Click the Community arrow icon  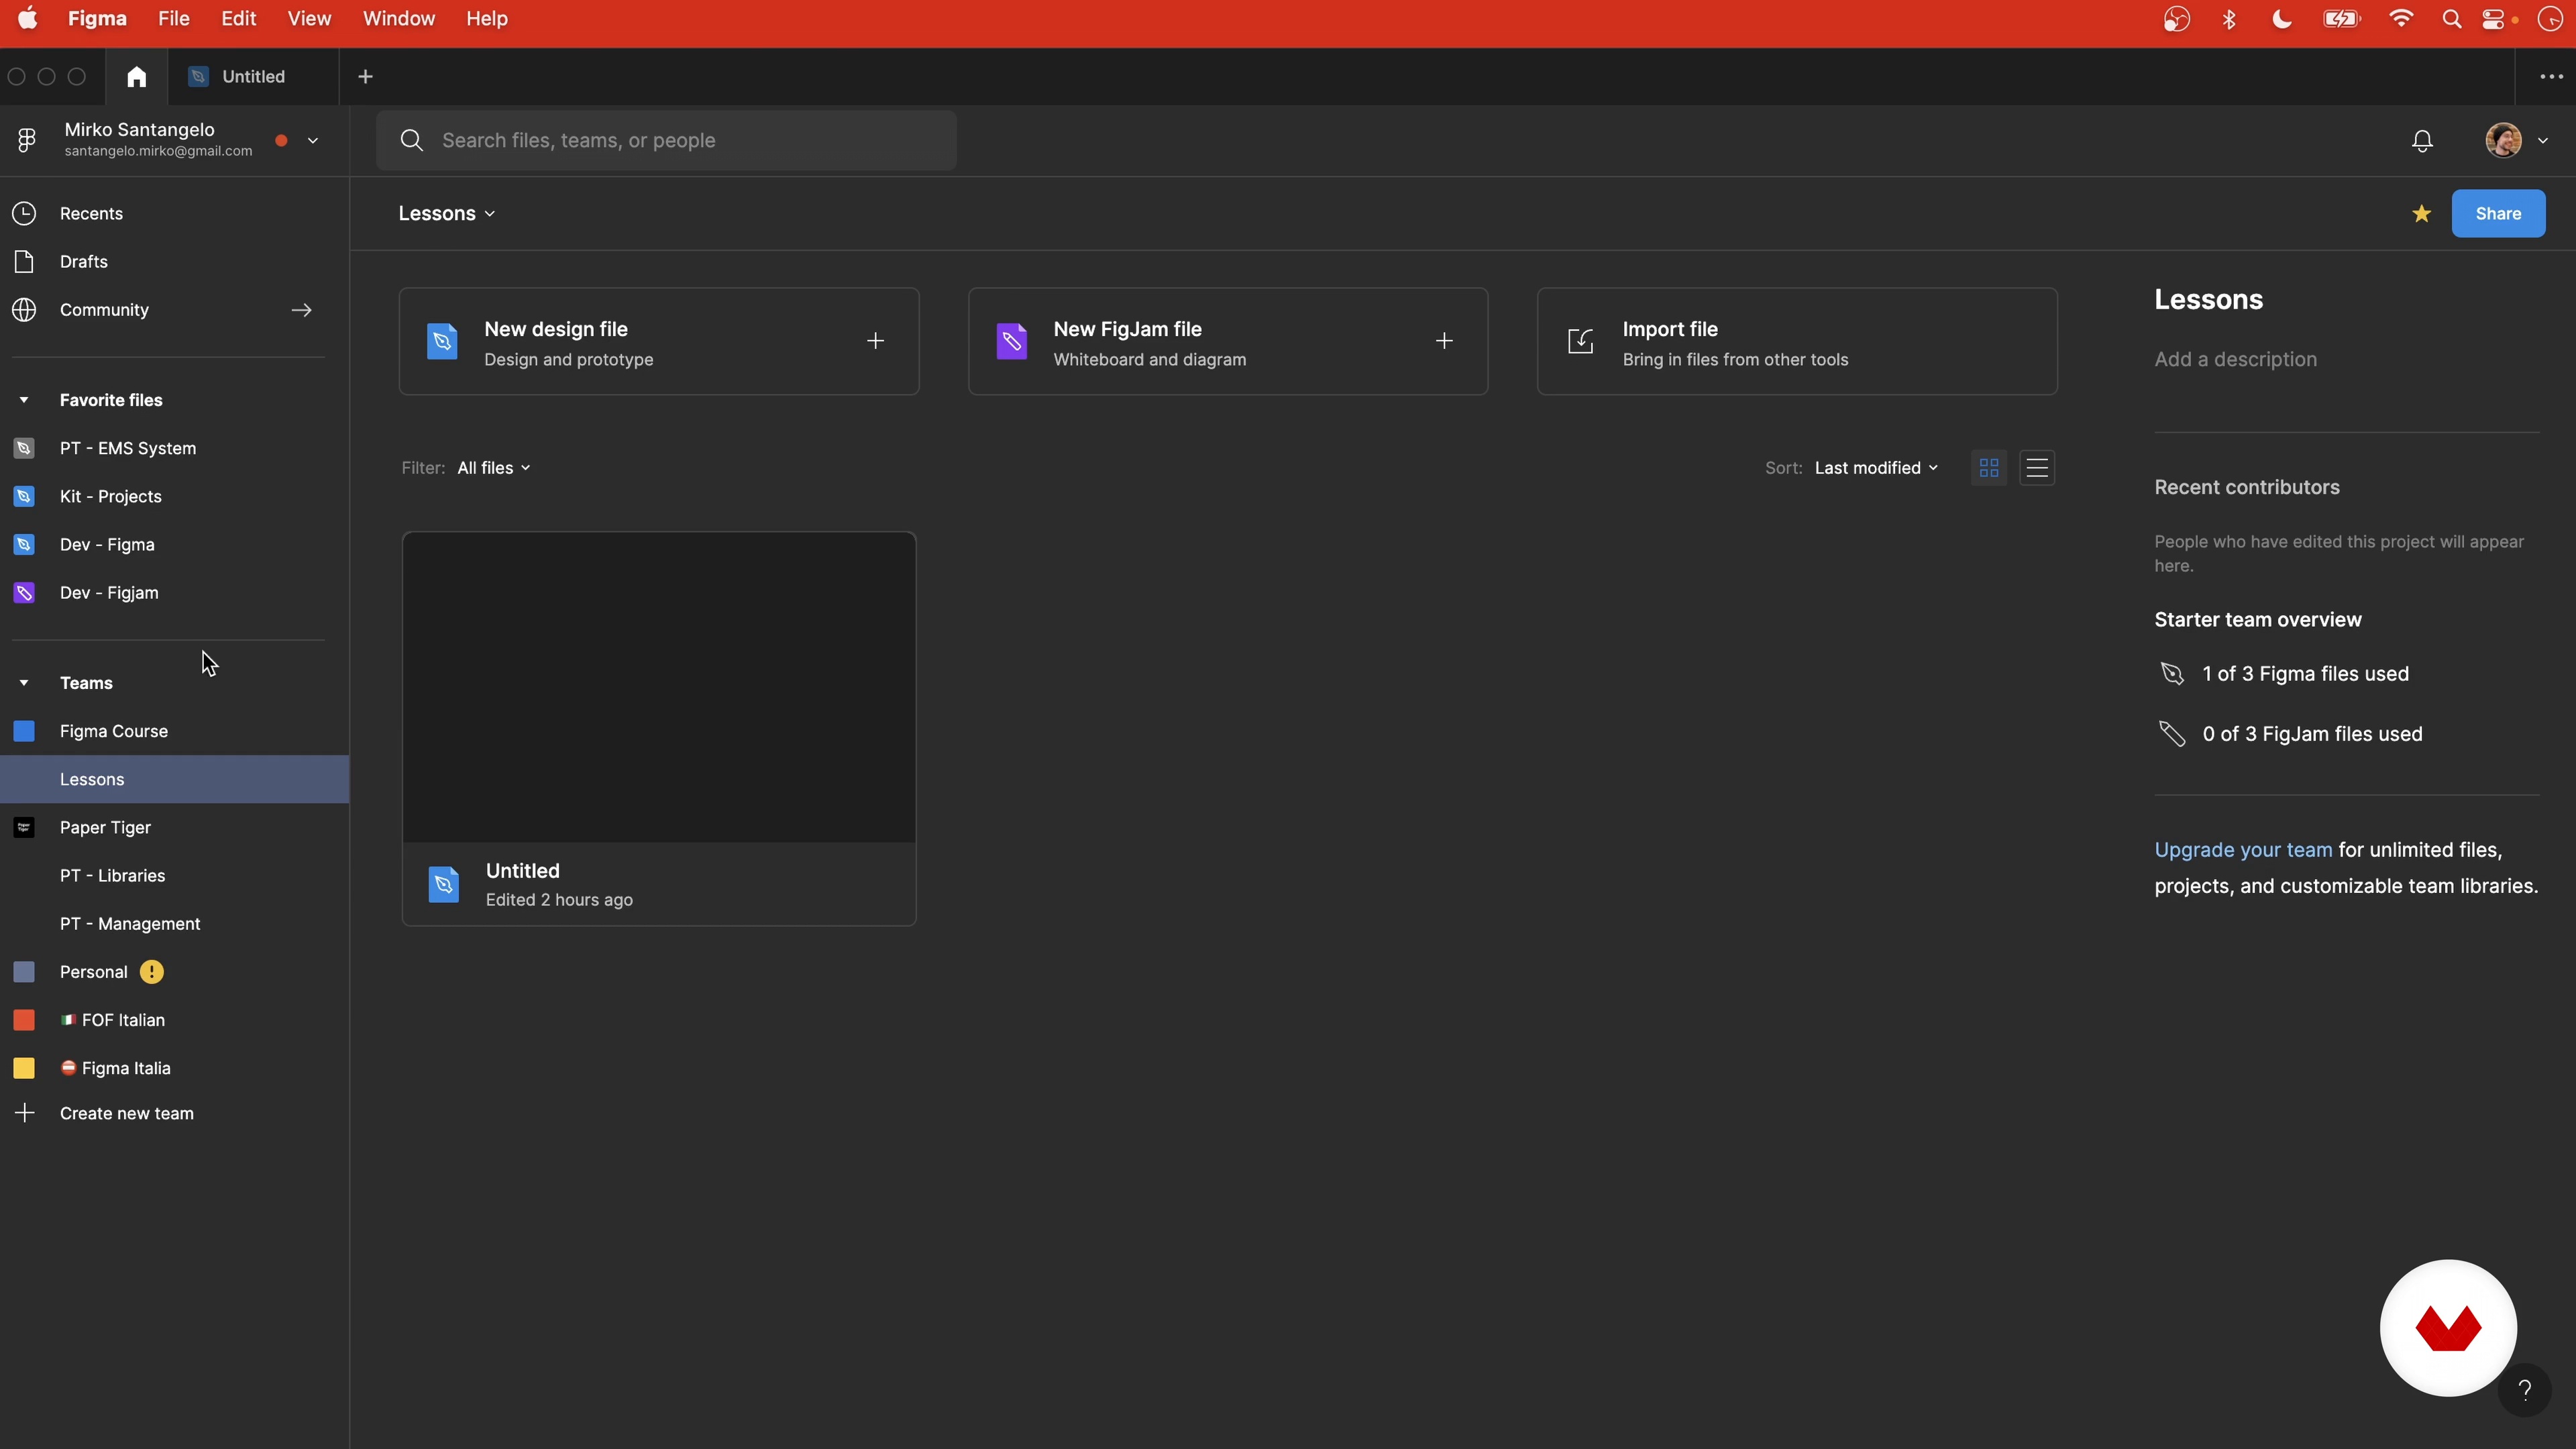pos(301,310)
